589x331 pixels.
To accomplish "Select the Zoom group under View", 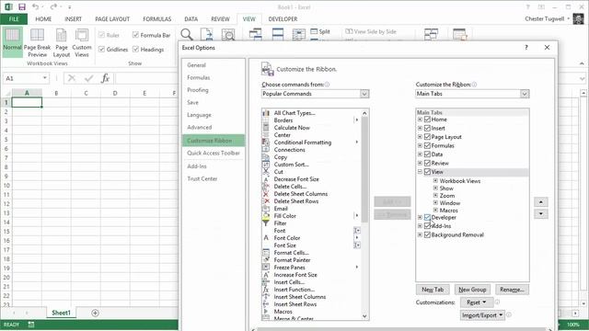I will (447, 196).
